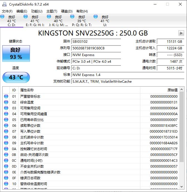Click the supported features field S.M.A.R.T., TRIM

[128, 81]
